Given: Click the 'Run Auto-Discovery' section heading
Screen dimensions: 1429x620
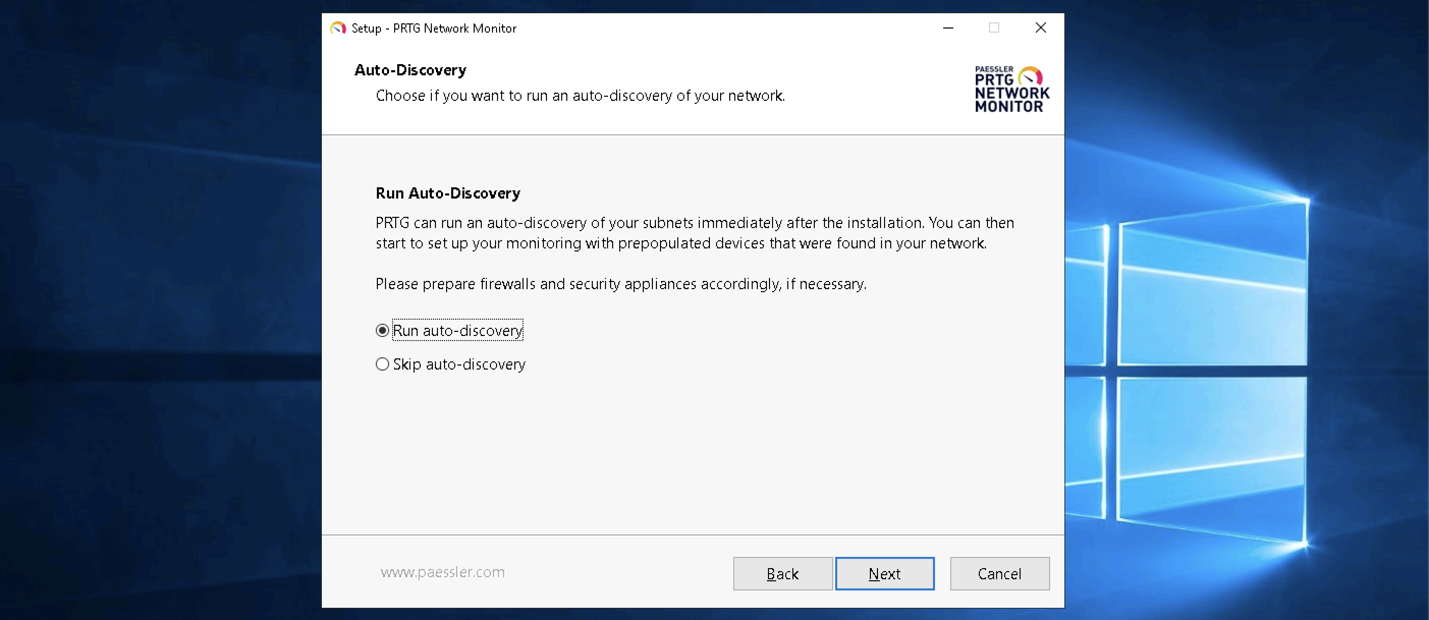Looking at the screenshot, I should click(x=448, y=193).
